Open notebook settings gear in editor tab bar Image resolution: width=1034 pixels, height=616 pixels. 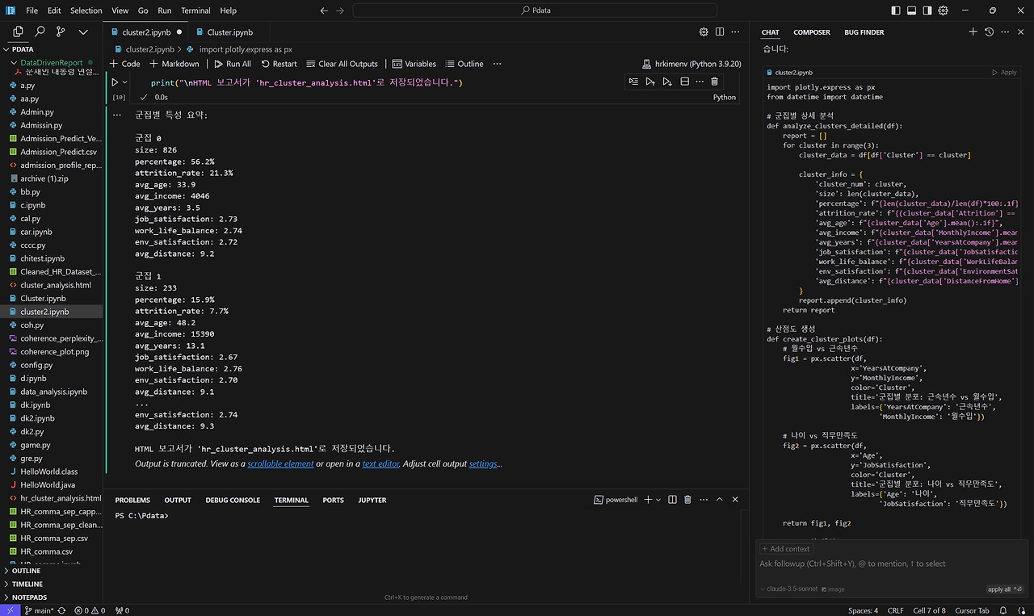click(704, 32)
